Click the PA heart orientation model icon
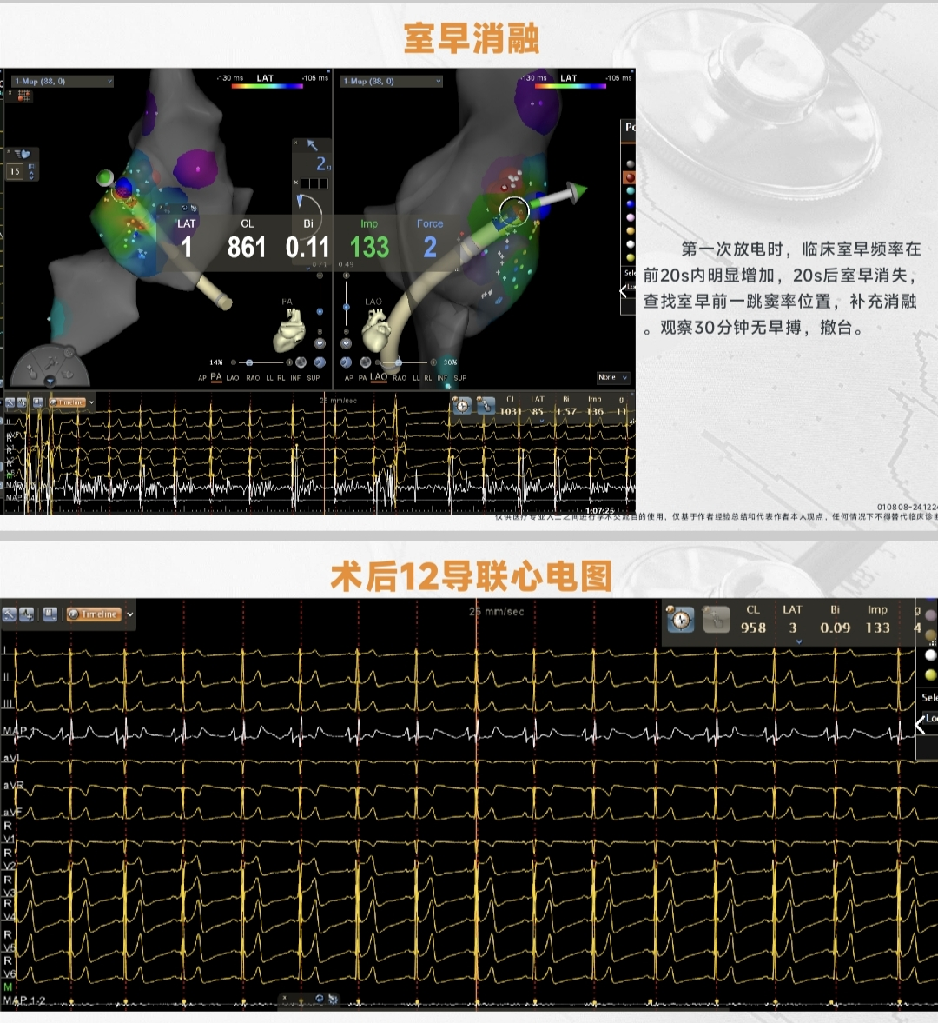 tap(289, 329)
